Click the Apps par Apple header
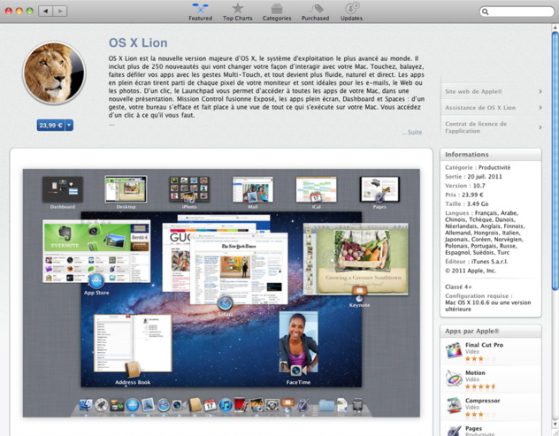This screenshot has width=559, height=436. click(x=491, y=331)
